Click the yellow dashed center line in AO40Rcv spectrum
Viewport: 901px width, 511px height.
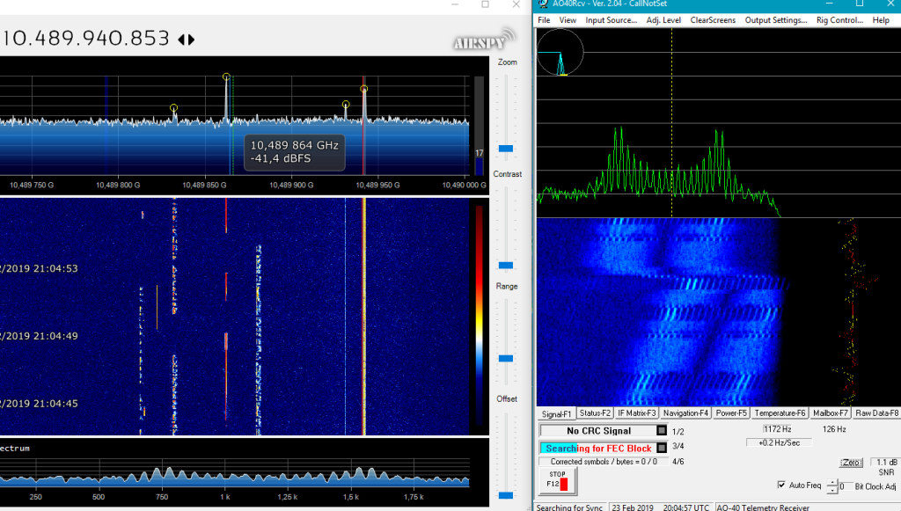pyautogui.click(x=671, y=121)
